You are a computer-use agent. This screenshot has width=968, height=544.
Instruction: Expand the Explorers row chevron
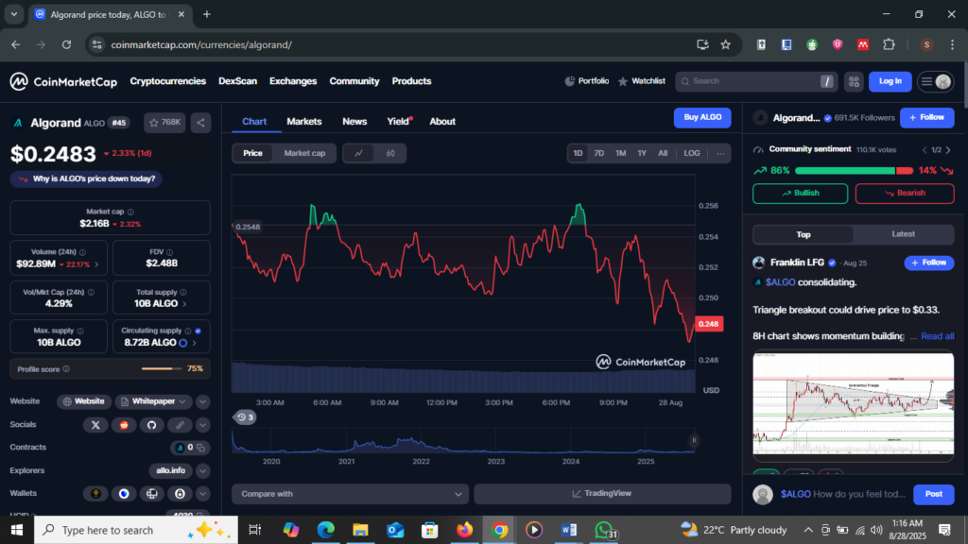(202, 470)
